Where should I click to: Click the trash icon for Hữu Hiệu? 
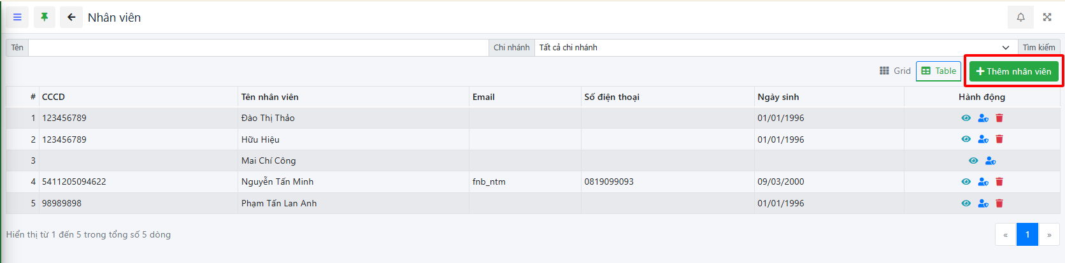click(999, 139)
